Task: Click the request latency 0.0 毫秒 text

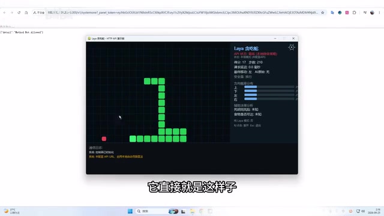Action: 247,67
